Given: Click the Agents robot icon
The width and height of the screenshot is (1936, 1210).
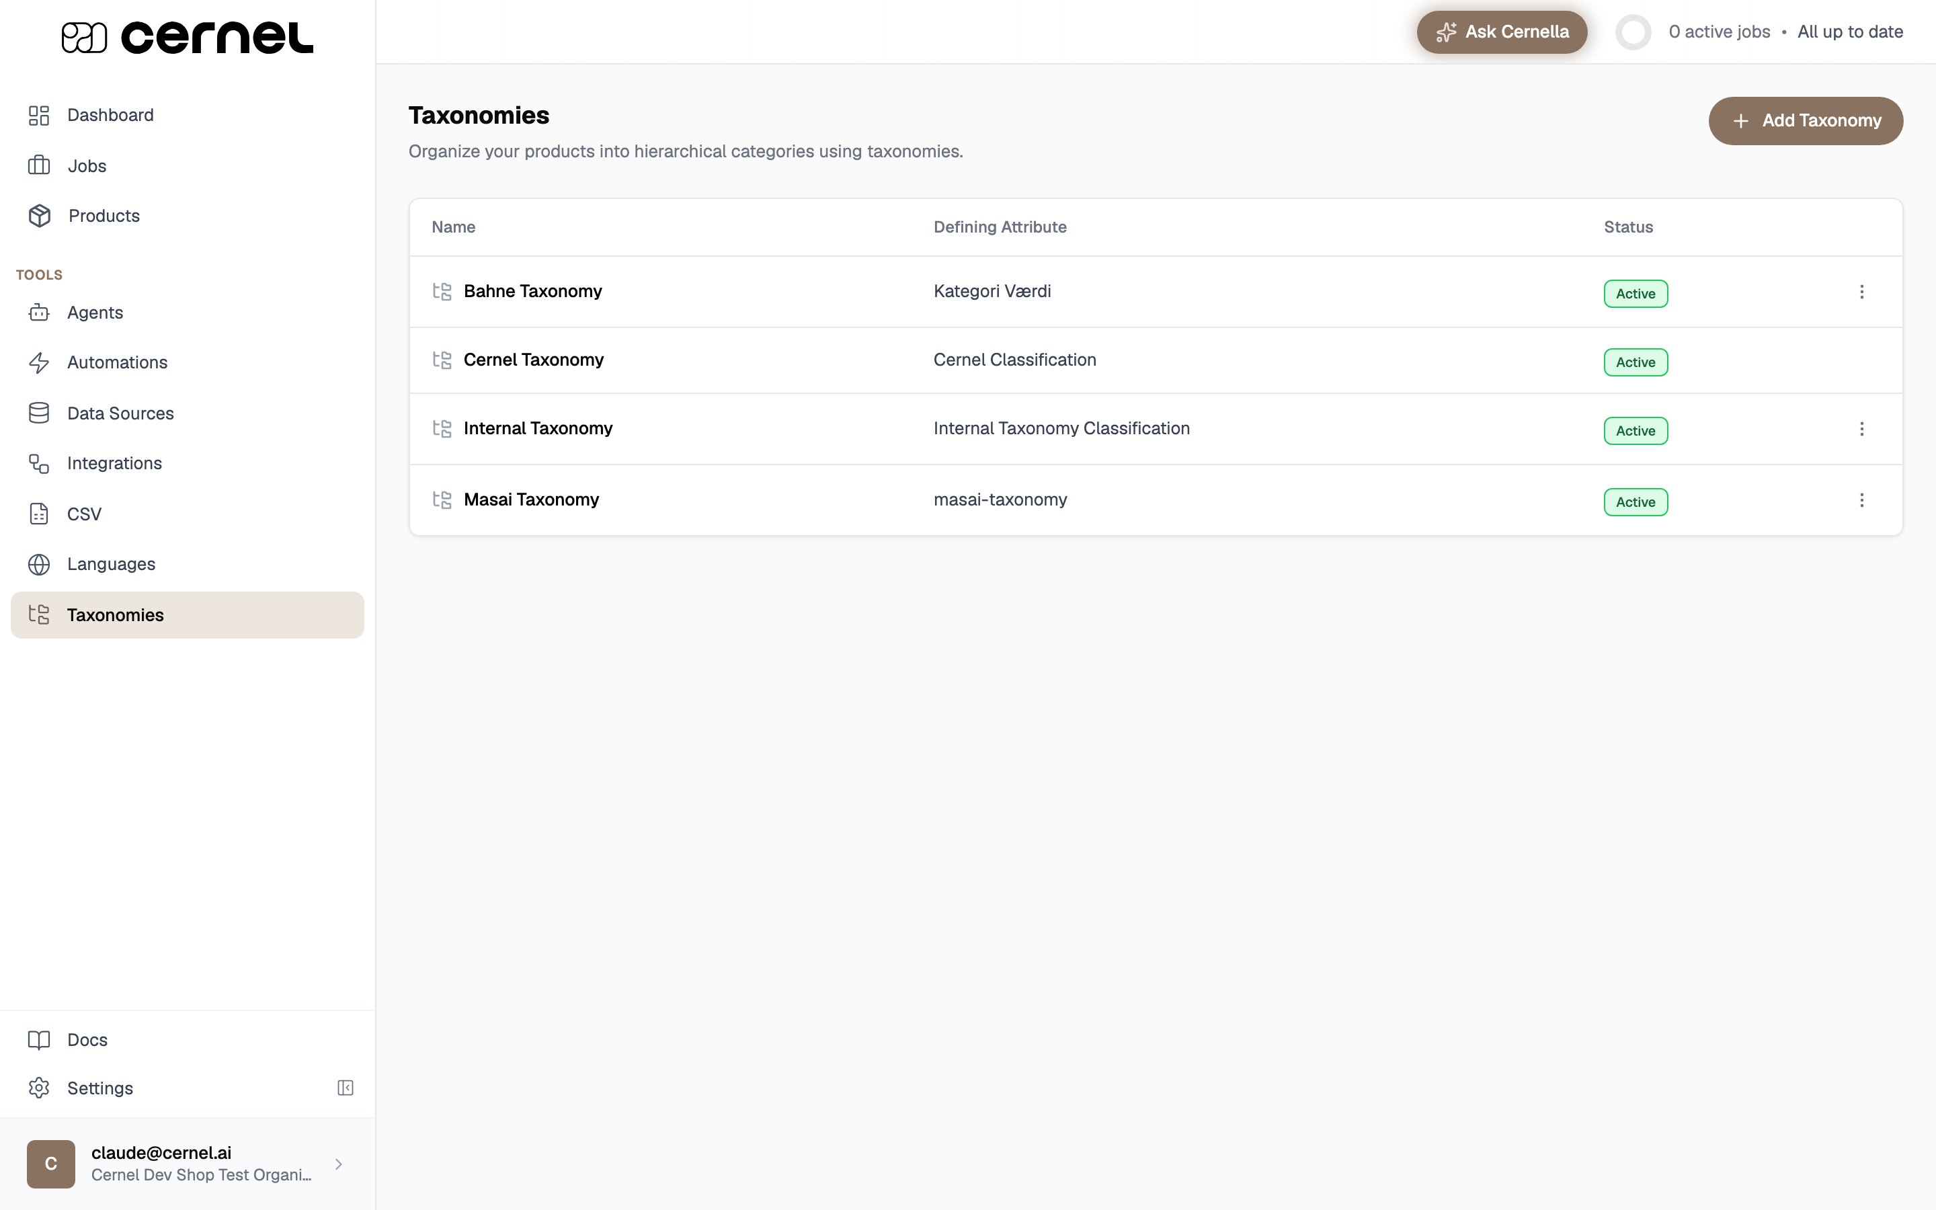Looking at the screenshot, I should (39, 313).
